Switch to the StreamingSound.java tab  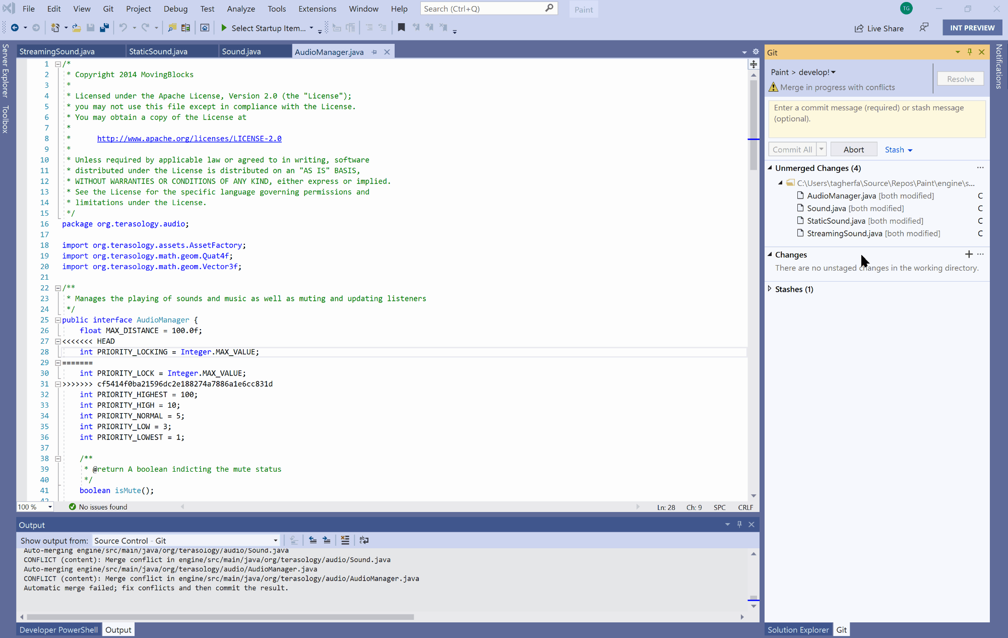(x=71, y=51)
